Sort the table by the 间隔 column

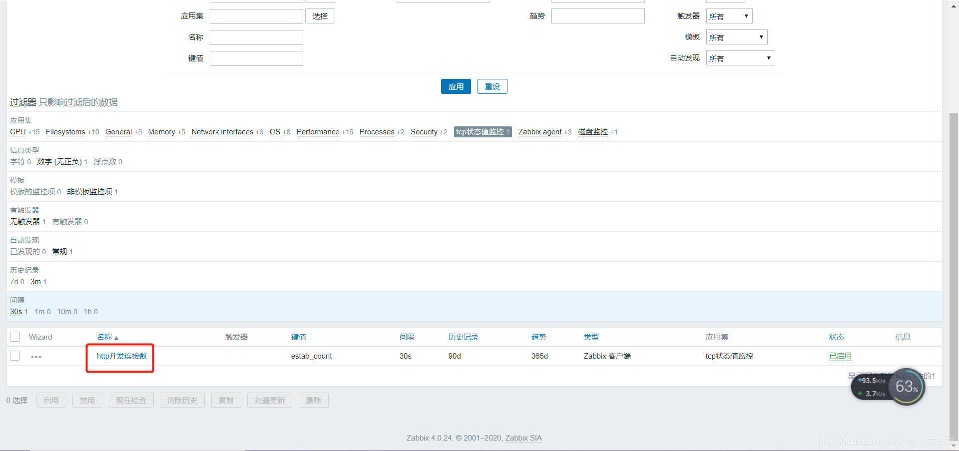tap(407, 337)
